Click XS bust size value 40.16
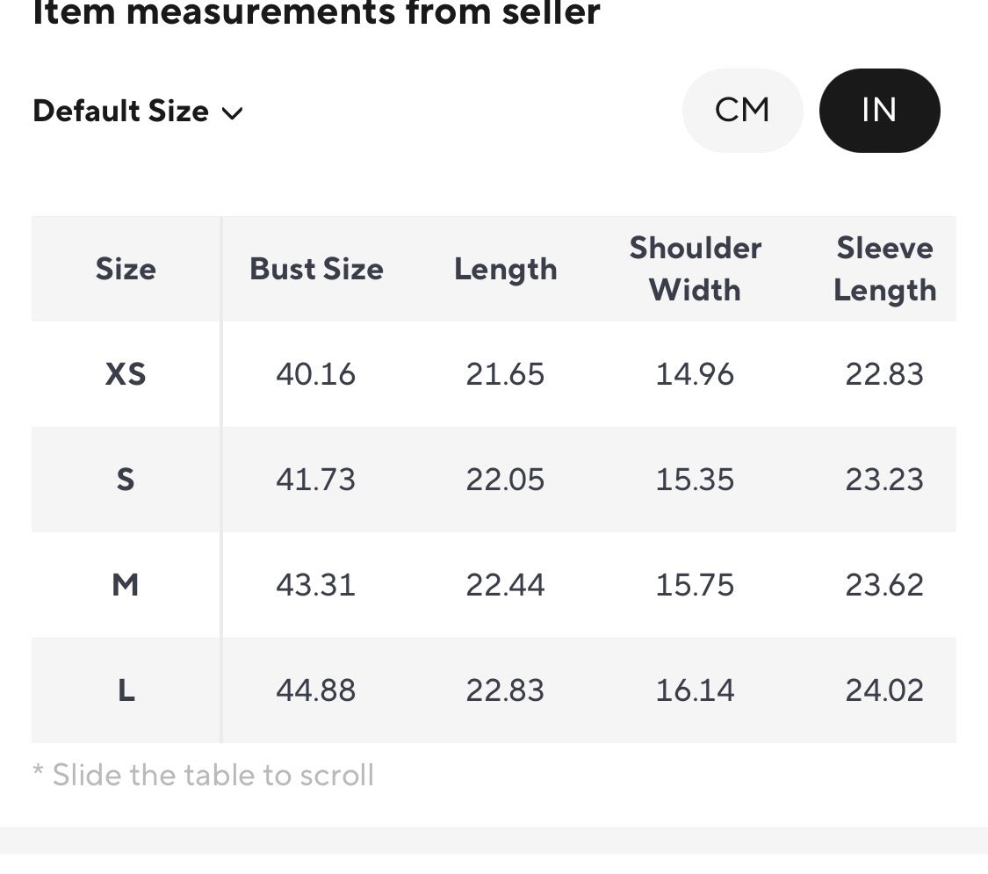The height and width of the screenshot is (874, 988). [x=315, y=374]
